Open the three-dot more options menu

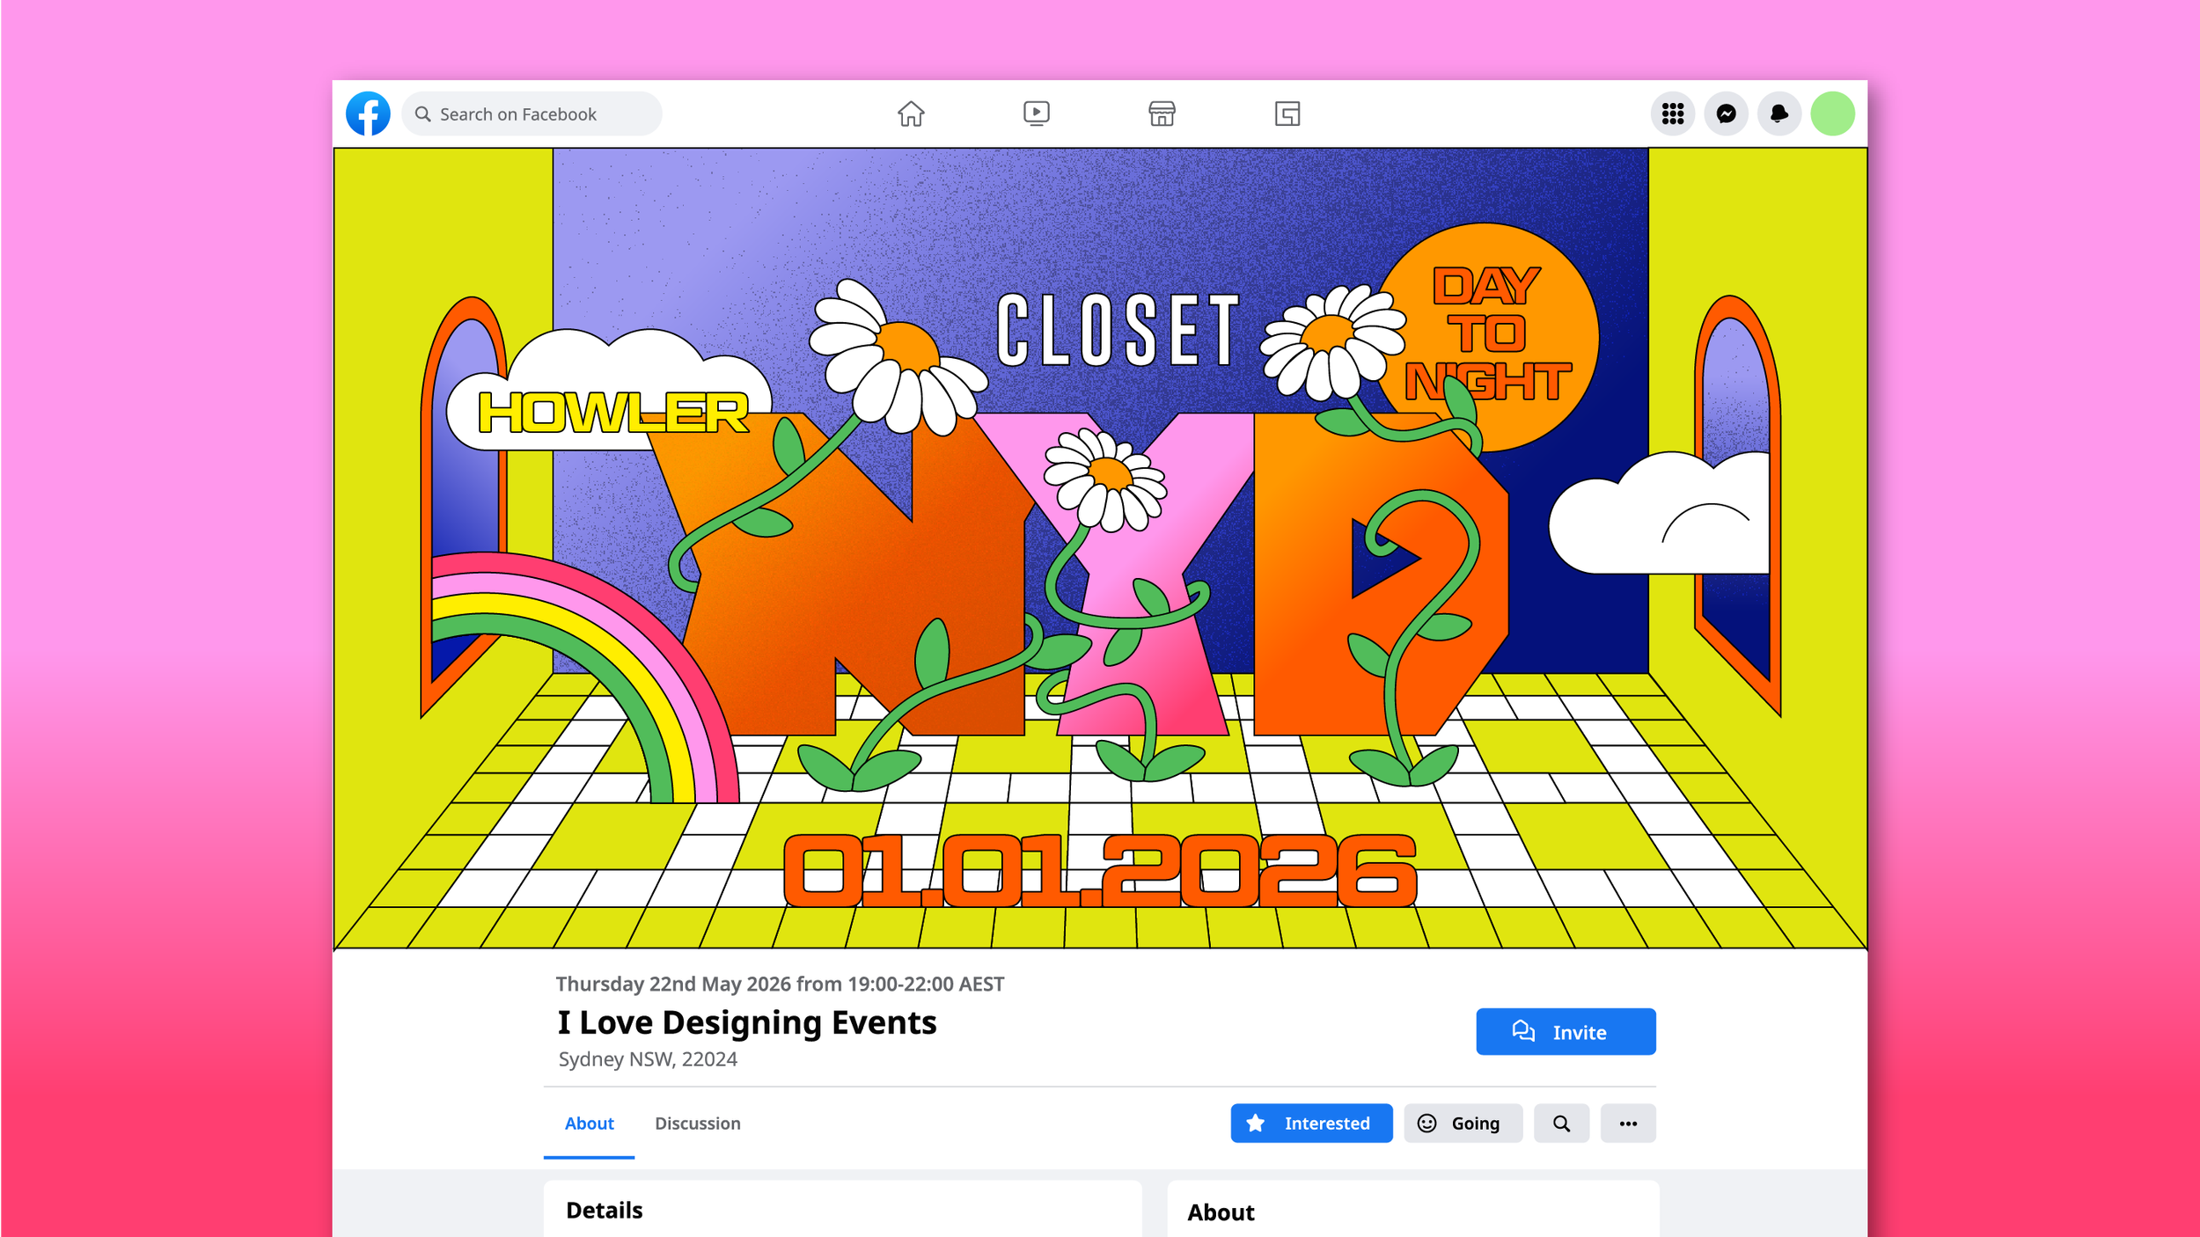[x=1628, y=1124]
